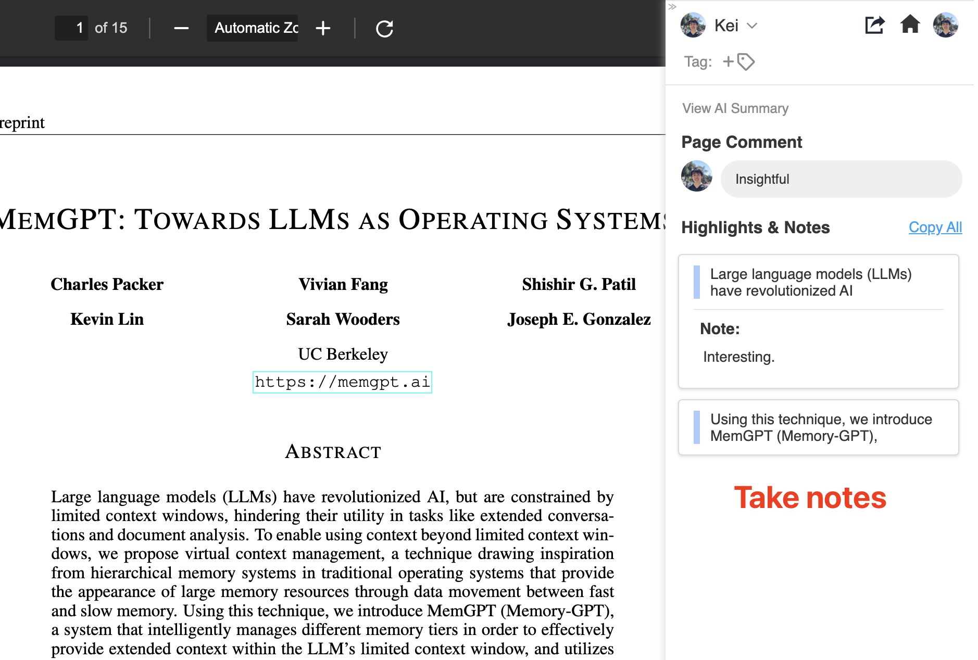Click the zoom in plus button
Viewport: 978px width, 660px height.
tap(323, 28)
